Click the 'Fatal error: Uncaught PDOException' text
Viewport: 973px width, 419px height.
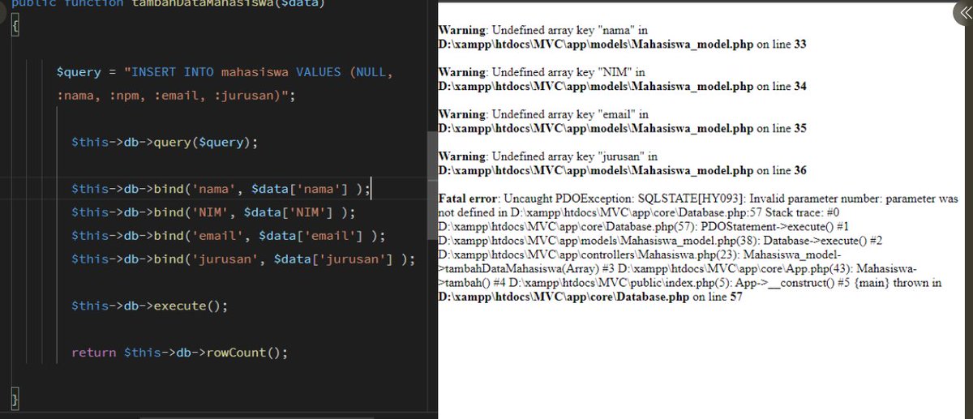coord(538,199)
